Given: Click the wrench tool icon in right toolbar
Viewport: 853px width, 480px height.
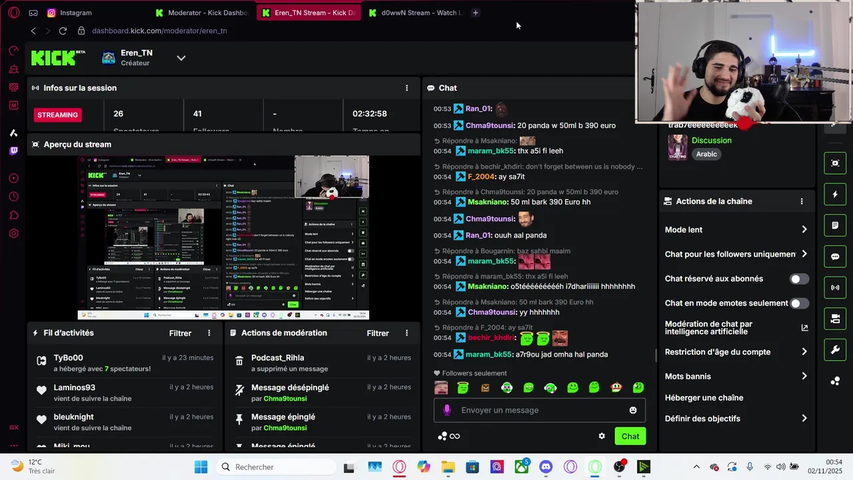Looking at the screenshot, I should pos(835,350).
